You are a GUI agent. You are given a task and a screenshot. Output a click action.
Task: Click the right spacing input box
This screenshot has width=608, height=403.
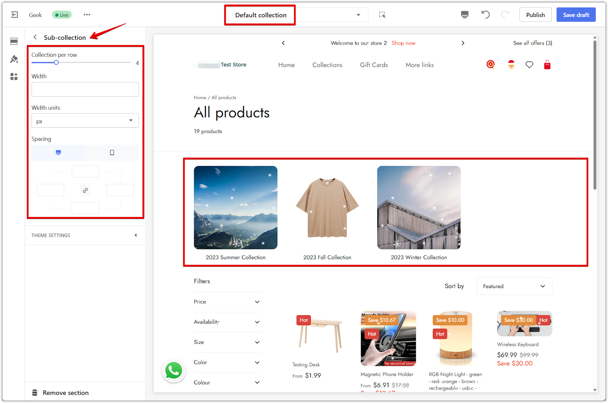(x=120, y=190)
